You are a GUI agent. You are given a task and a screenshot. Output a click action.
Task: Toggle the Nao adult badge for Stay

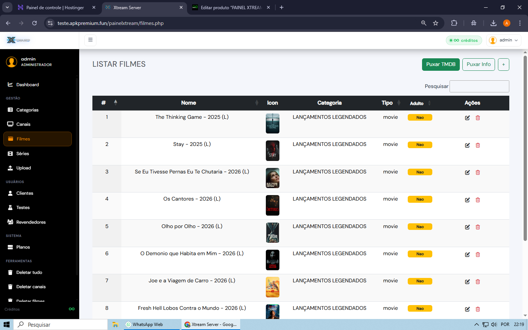pos(420,145)
